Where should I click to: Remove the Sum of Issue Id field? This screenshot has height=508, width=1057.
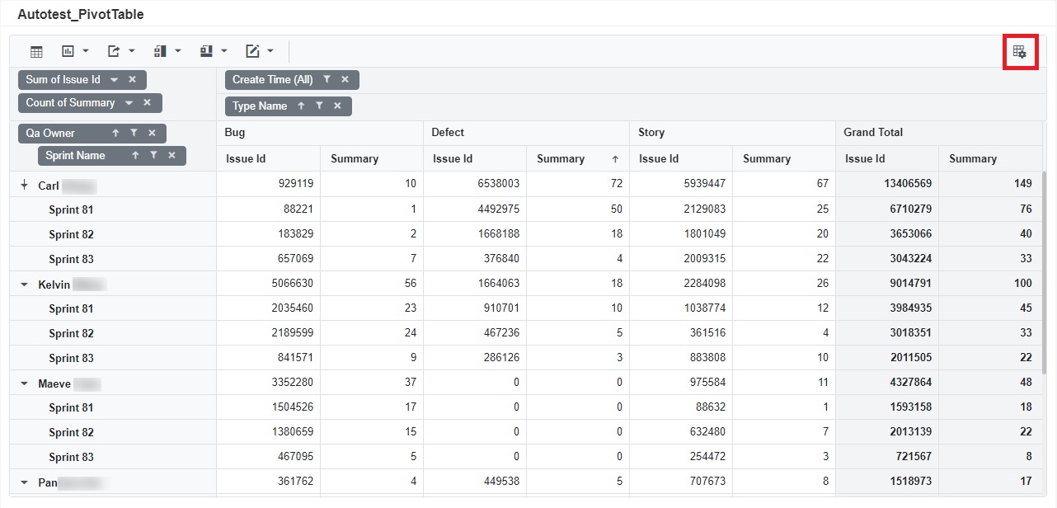click(x=132, y=80)
